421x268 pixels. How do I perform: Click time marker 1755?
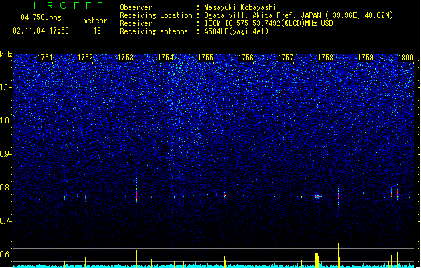[205, 58]
